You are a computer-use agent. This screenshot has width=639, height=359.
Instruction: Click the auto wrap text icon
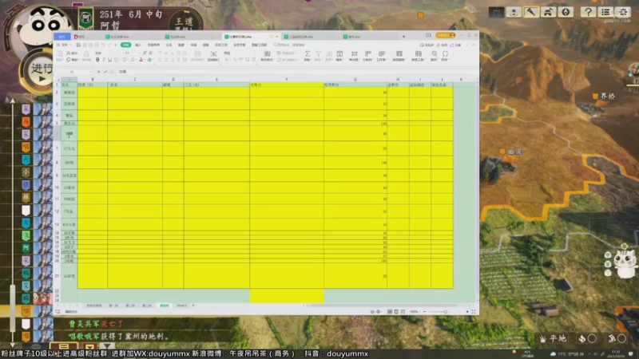coord(213,53)
